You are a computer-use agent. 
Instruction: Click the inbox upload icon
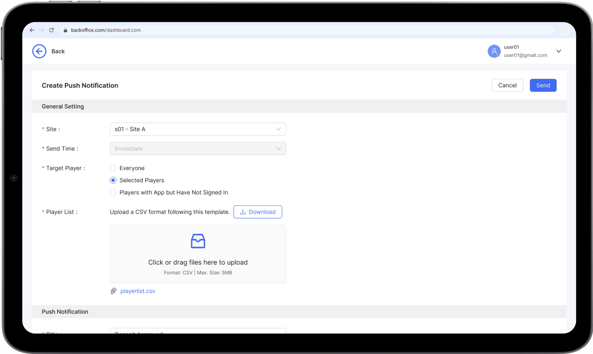[x=198, y=241]
